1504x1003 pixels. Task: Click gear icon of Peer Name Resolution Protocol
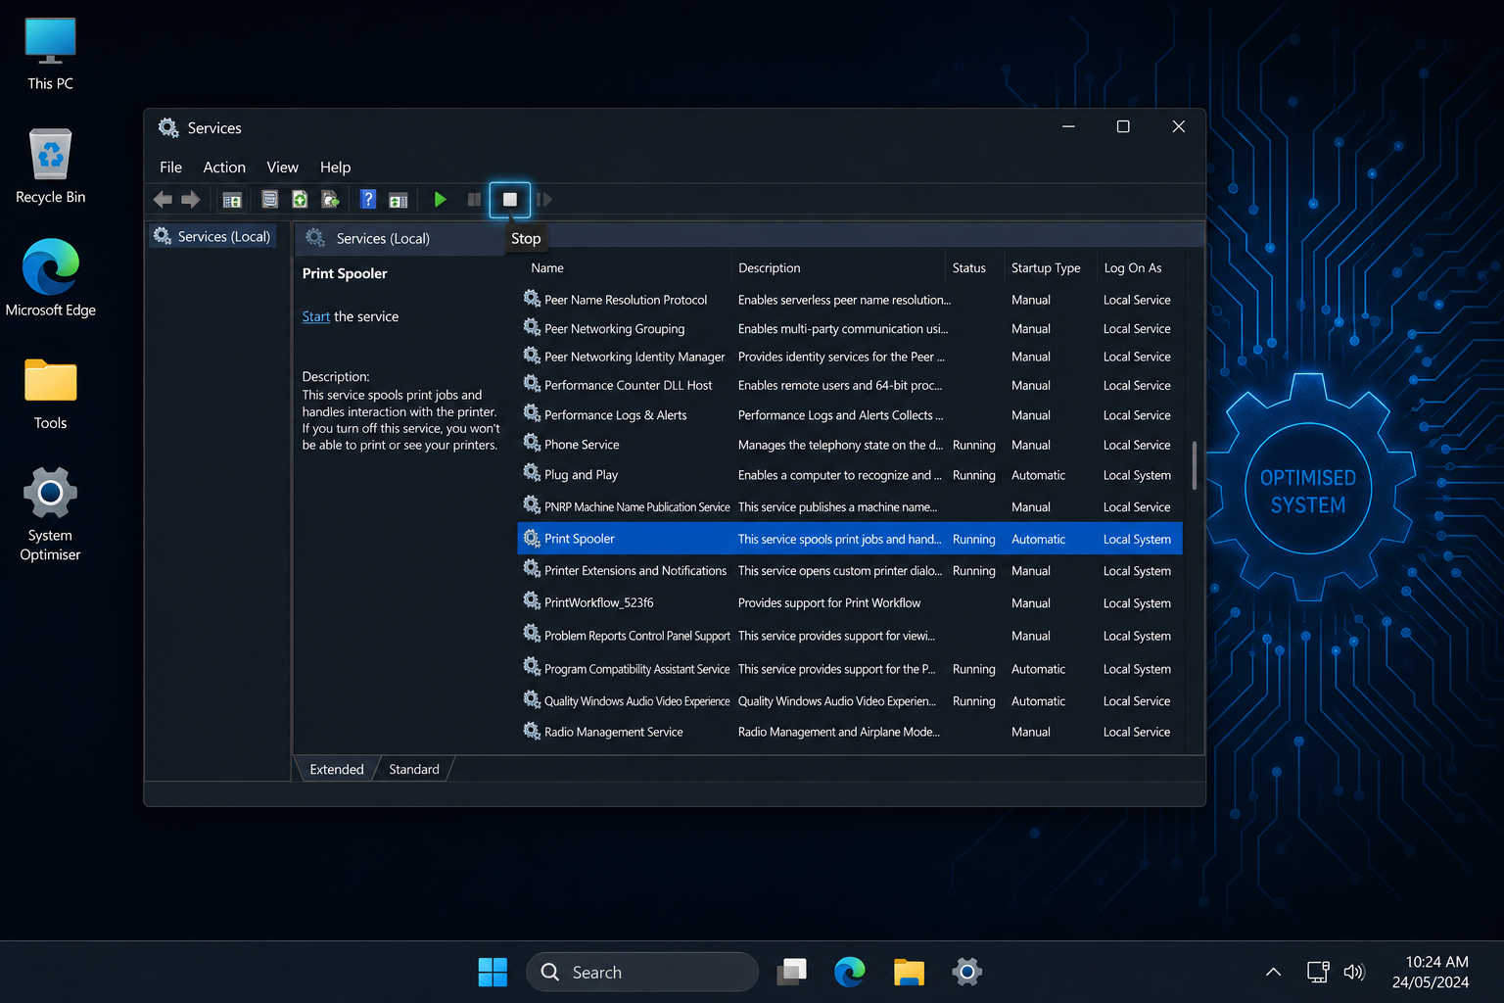tap(532, 299)
